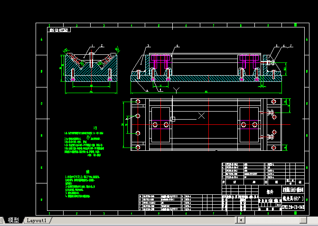Switch to the 模型 model tab
318x226 pixels.
coord(13,220)
